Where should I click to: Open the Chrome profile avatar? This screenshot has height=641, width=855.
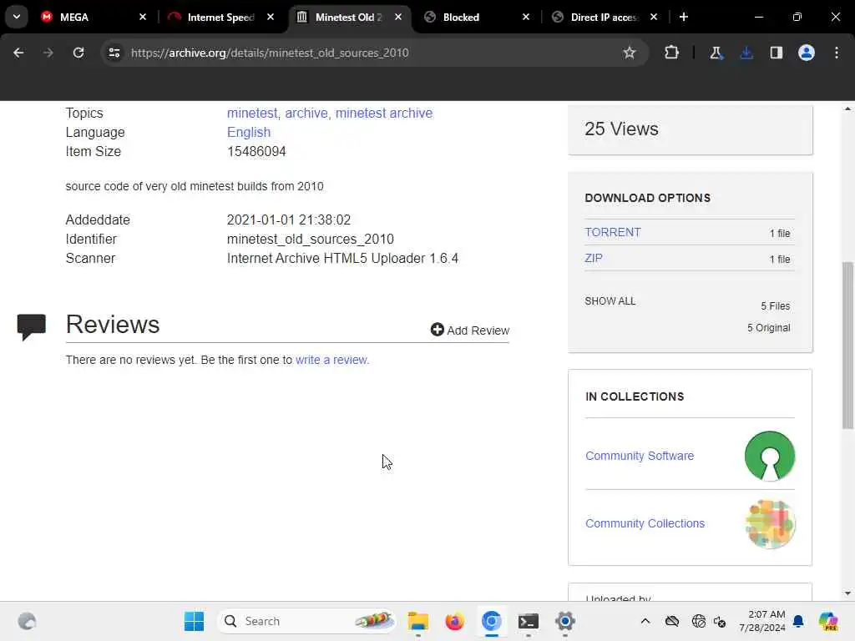click(806, 53)
